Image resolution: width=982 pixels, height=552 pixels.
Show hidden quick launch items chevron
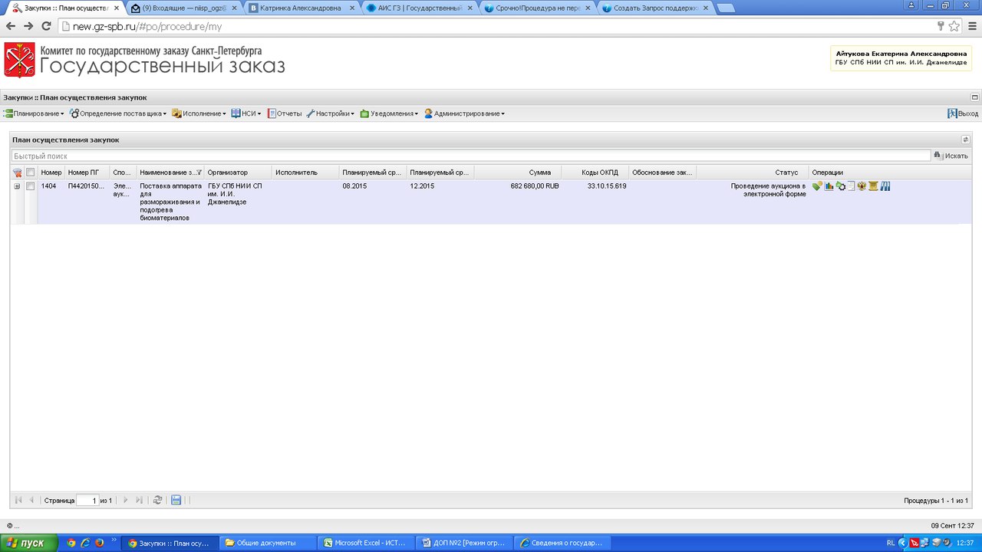[x=114, y=540]
